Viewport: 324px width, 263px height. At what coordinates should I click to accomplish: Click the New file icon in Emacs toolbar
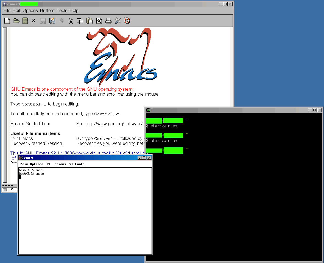coord(7,21)
